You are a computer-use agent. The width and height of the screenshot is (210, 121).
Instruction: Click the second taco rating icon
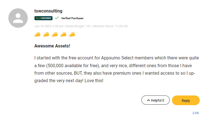coord(46,35)
